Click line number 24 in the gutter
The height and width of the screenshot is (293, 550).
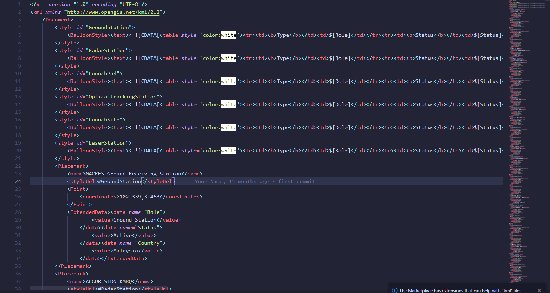tap(18, 181)
